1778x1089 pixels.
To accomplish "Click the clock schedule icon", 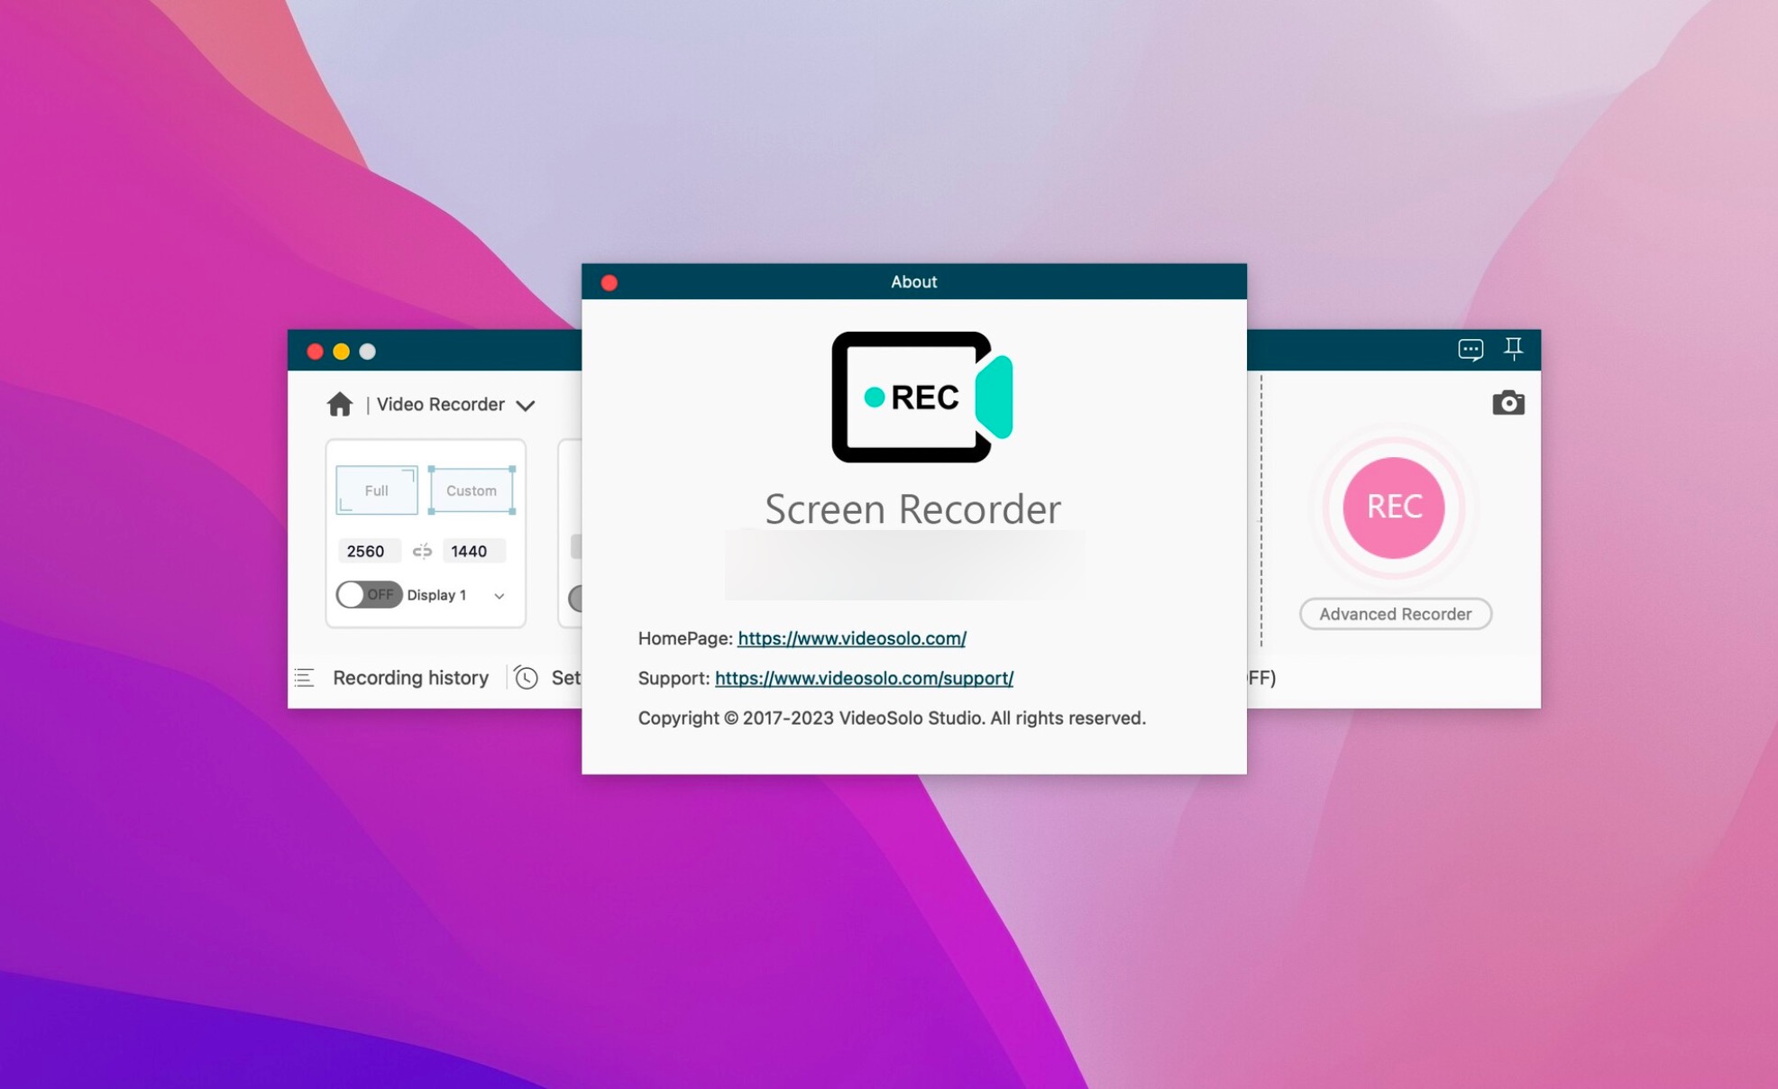I will (527, 678).
